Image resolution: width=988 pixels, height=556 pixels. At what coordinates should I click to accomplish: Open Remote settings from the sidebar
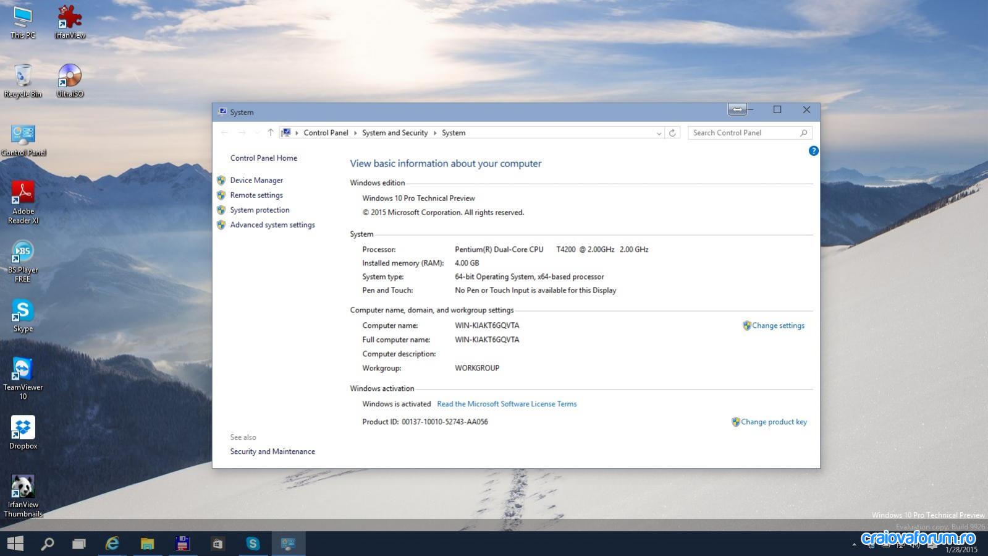click(256, 195)
